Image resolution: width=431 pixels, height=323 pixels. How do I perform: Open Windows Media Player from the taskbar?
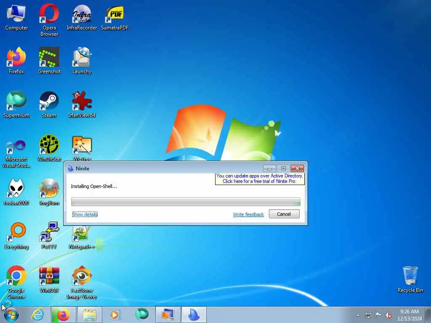(x=114, y=315)
